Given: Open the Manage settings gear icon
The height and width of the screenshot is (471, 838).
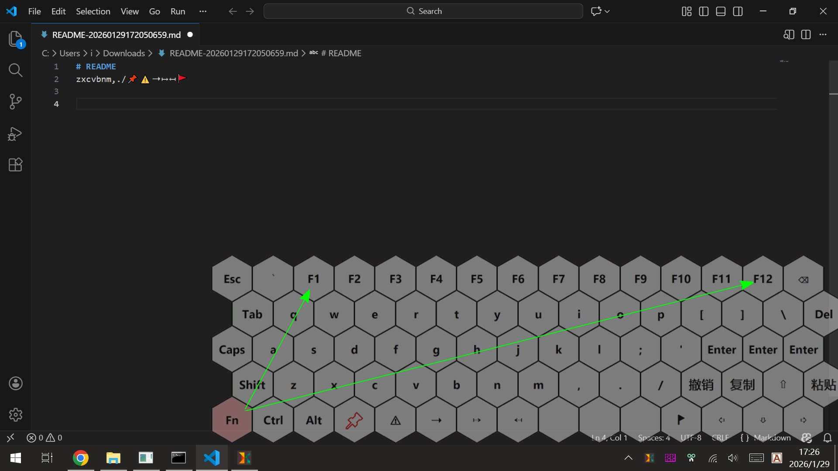Looking at the screenshot, I should coord(16,414).
